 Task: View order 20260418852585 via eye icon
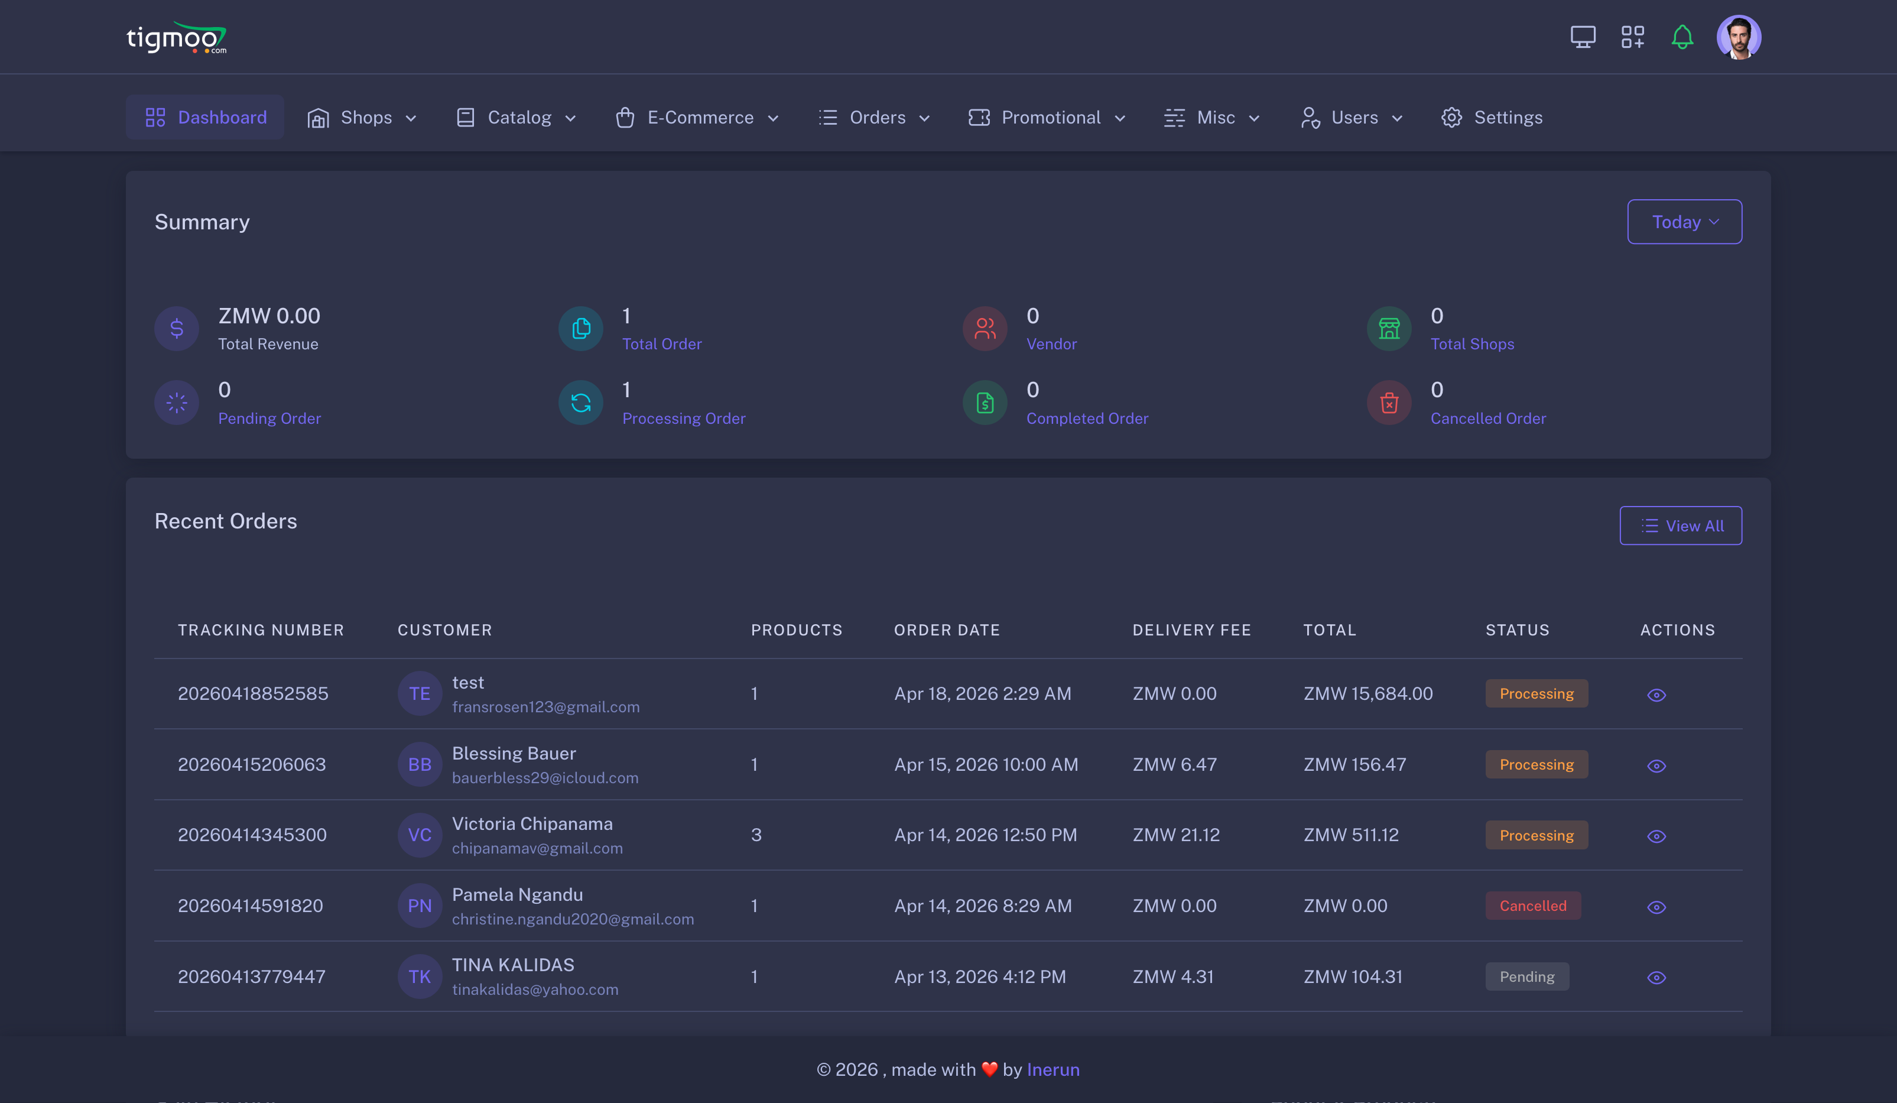click(x=1656, y=695)
